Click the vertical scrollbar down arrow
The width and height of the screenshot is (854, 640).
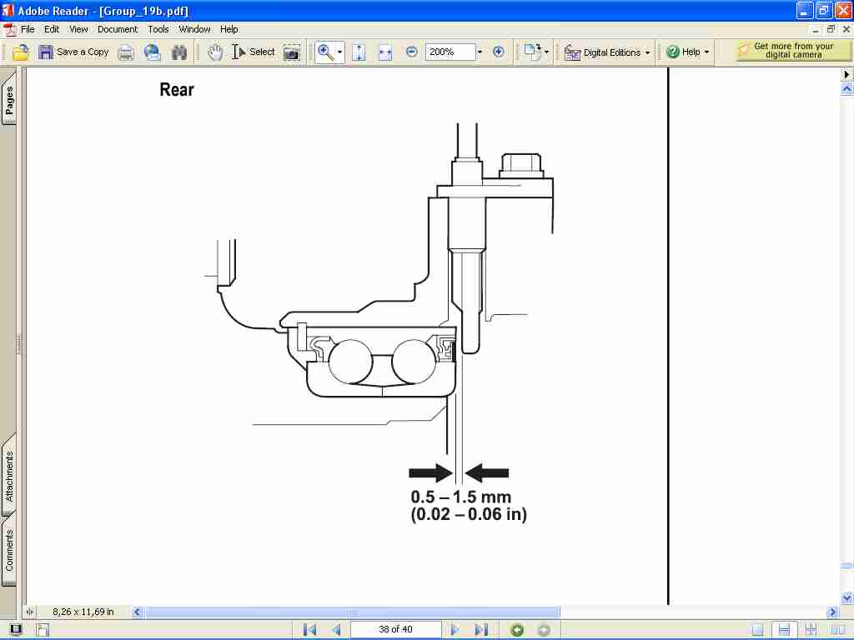click(x=847, y=598)
